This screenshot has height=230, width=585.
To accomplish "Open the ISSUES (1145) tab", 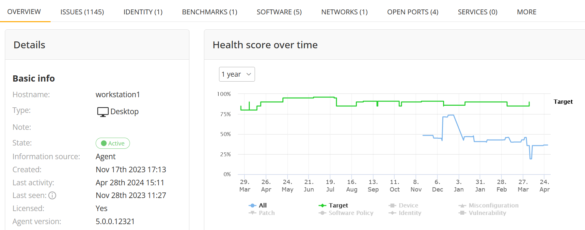I will [82, 12].
